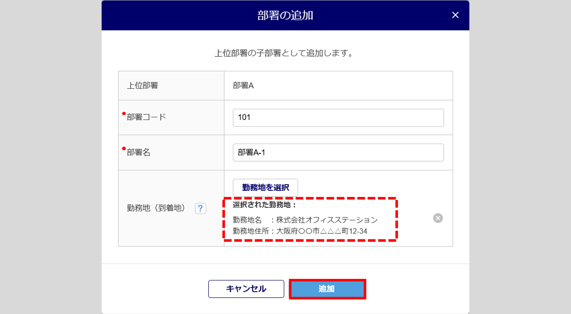Click the 部署A parent department value

pyautogui.click(x=243, y=86)
